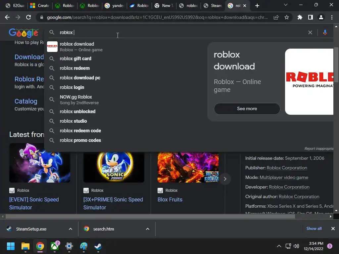Open [EVENT] Sonic Speed Simulator link

coord(34,203)
